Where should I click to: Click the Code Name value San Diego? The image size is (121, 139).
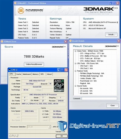click(30, 84)
